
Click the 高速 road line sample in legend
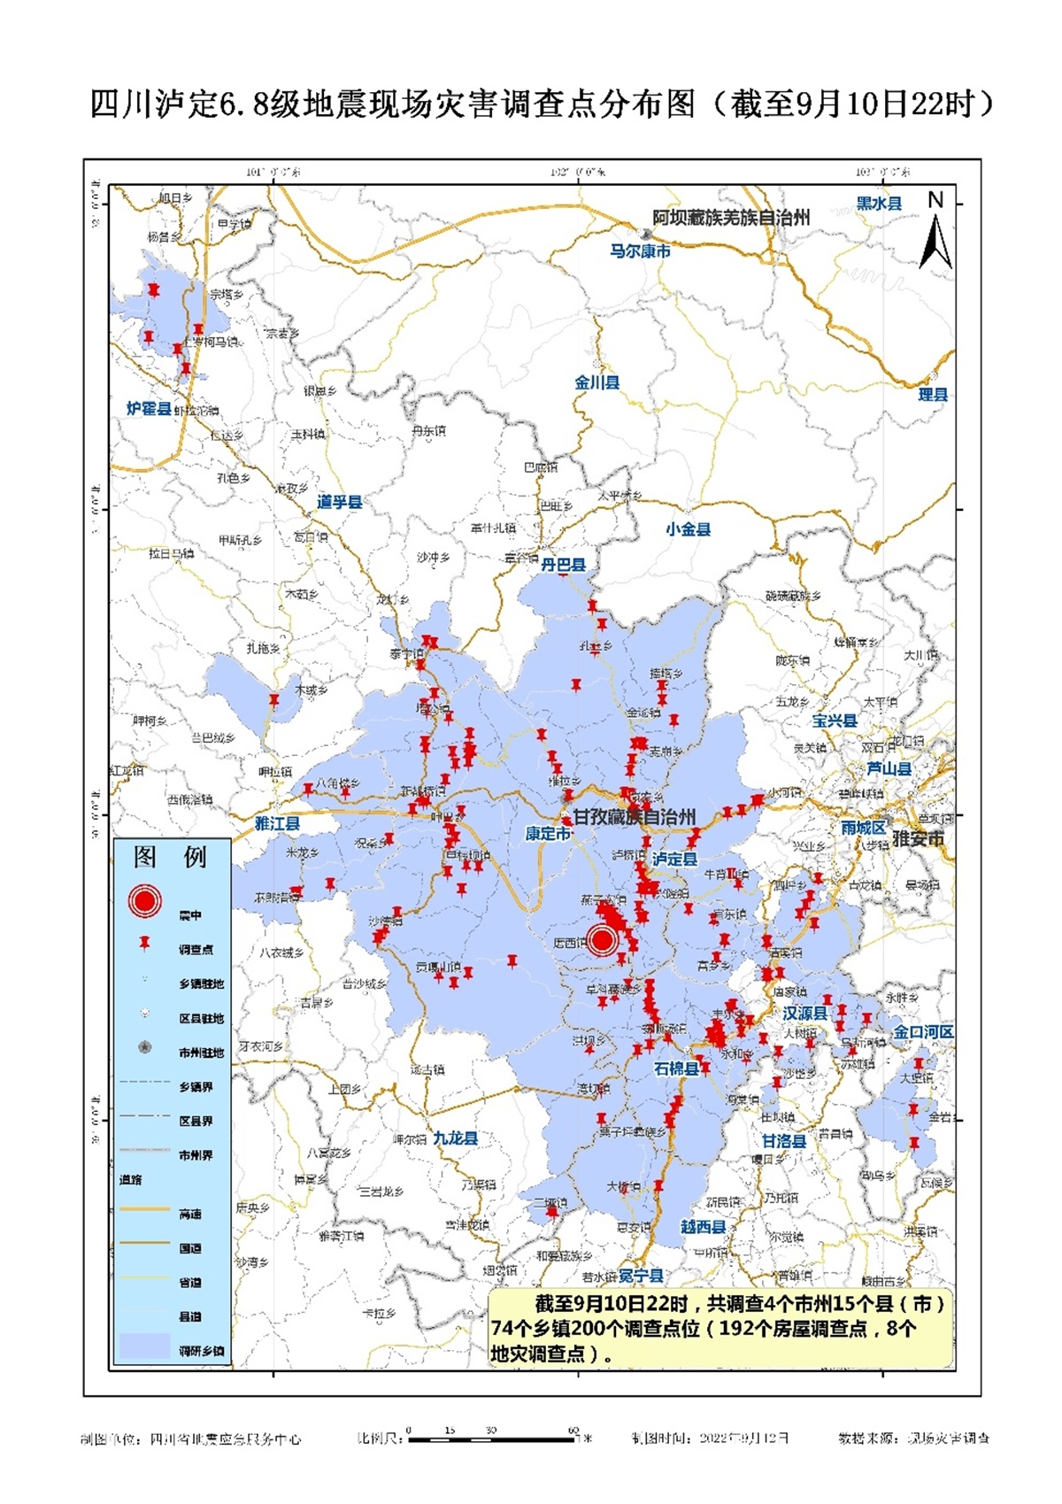coord(145,1209)
